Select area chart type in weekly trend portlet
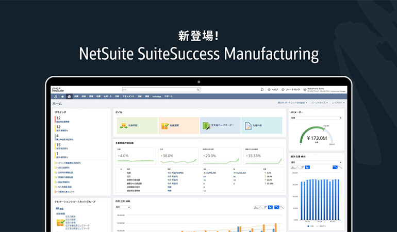Viewport: 397px width, 232px height. pos(293,168)
